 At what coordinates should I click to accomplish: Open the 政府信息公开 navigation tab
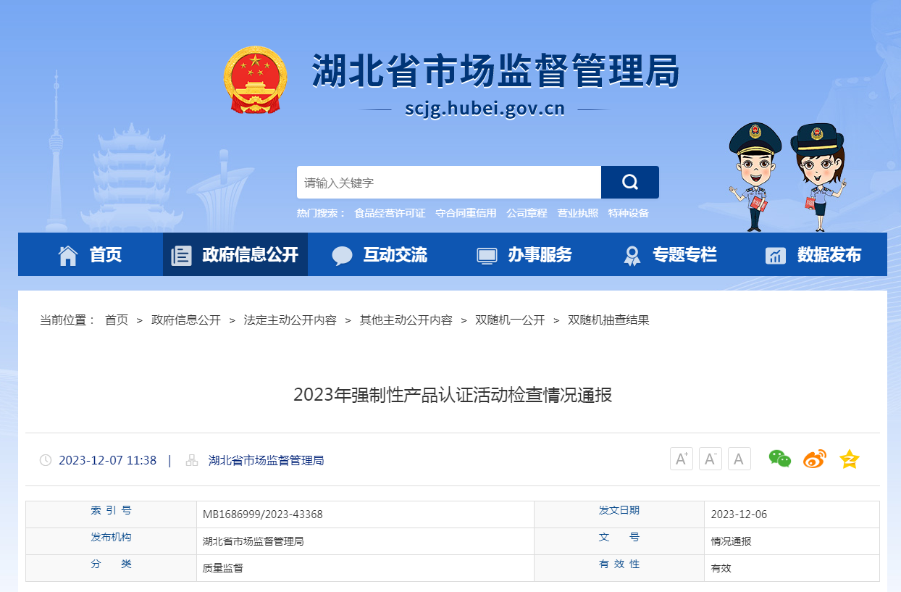tap(235, 254)
